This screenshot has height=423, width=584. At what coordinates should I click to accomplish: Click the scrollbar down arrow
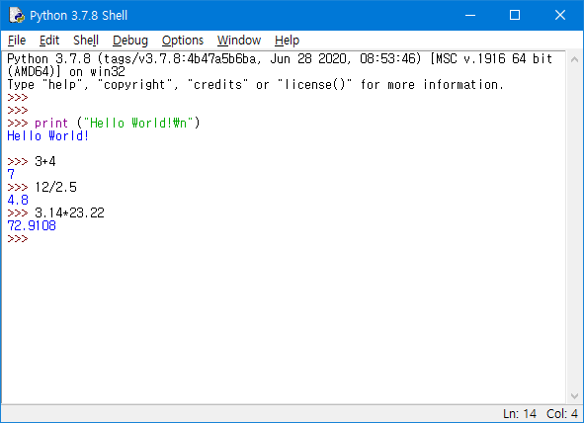574,396
